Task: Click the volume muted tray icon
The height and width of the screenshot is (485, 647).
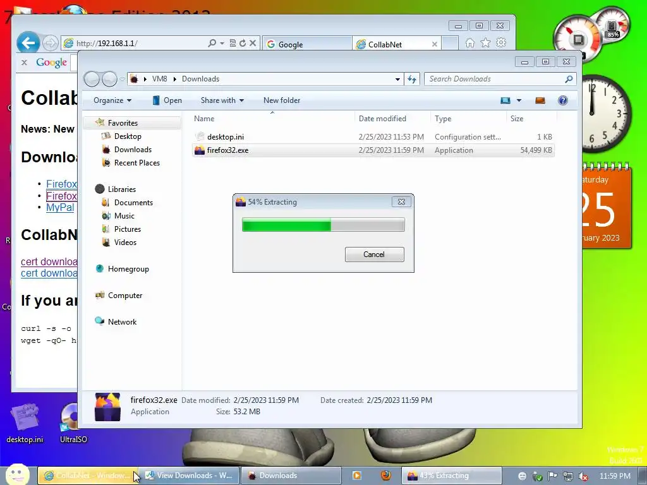Action: (x=583, y=476)
